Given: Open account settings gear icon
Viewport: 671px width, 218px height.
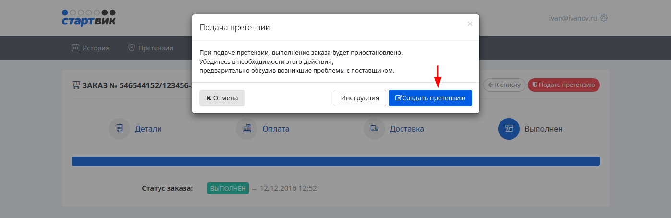Looking at the screenshot, I should pos(604,18).
